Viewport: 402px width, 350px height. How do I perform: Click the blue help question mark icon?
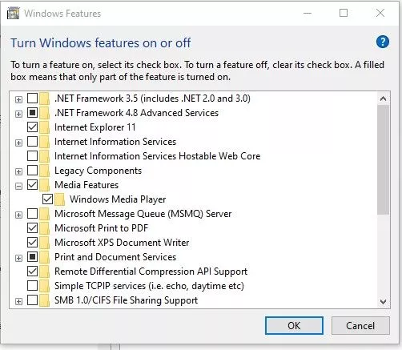382,42
